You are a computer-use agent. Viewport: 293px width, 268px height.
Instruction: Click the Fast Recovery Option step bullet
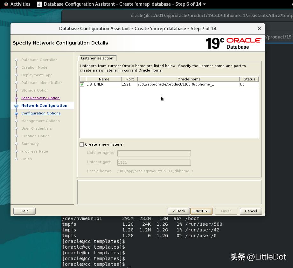pyautogui.click(x=17, y=98)
